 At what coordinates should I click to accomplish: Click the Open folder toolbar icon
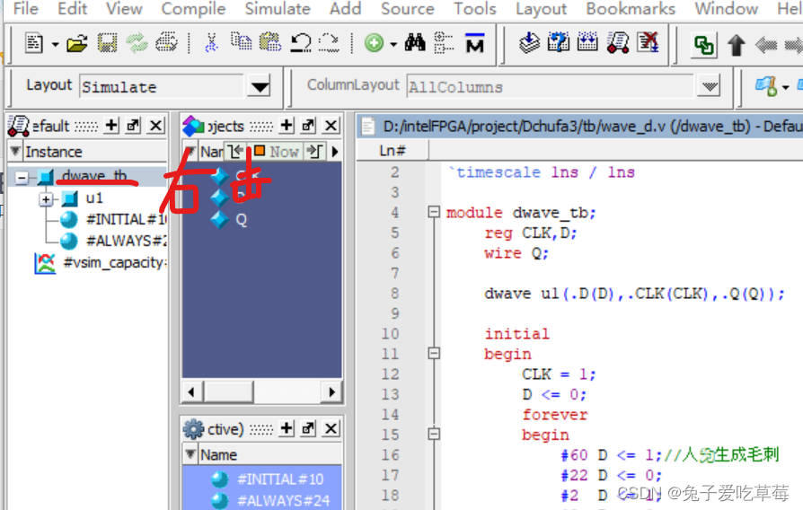pyautogui.click(x=77, y=43)
